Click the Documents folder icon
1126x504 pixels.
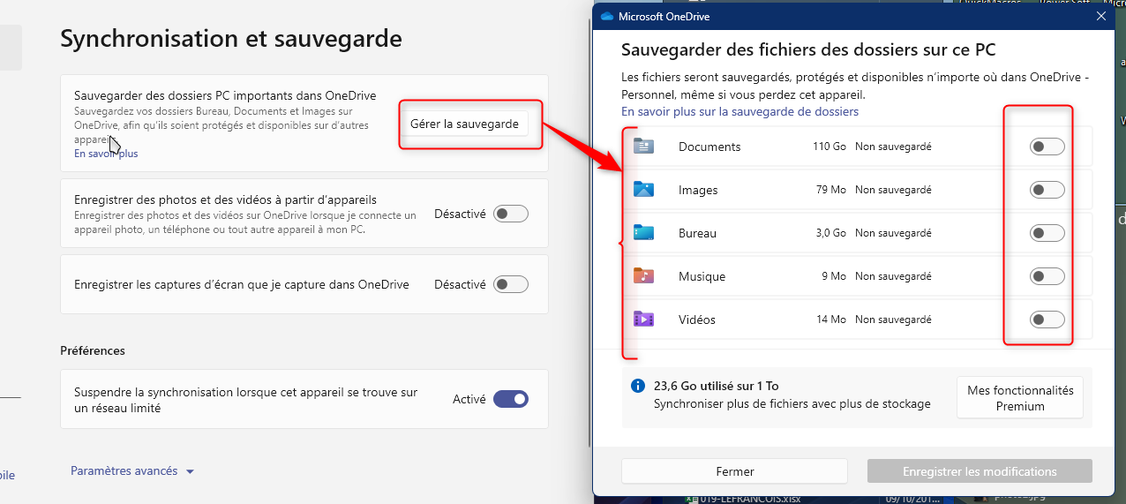click(x=643, y=147)
